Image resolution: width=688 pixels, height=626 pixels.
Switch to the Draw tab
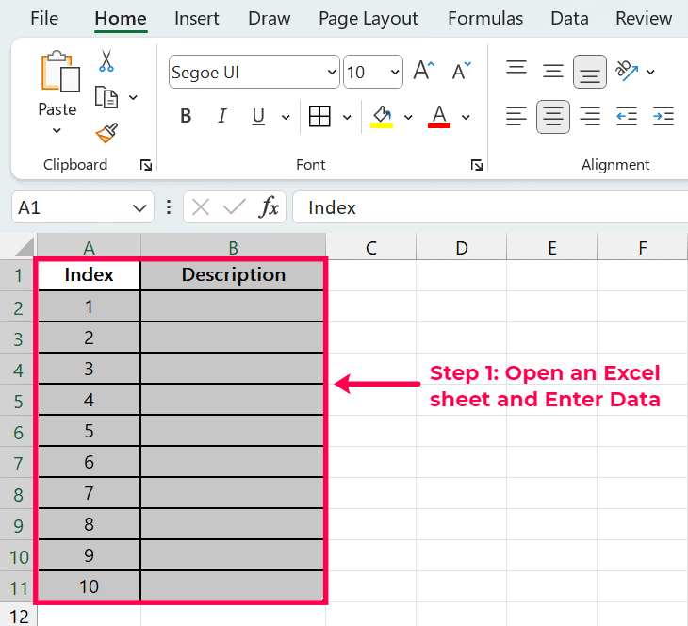(269, 19)
